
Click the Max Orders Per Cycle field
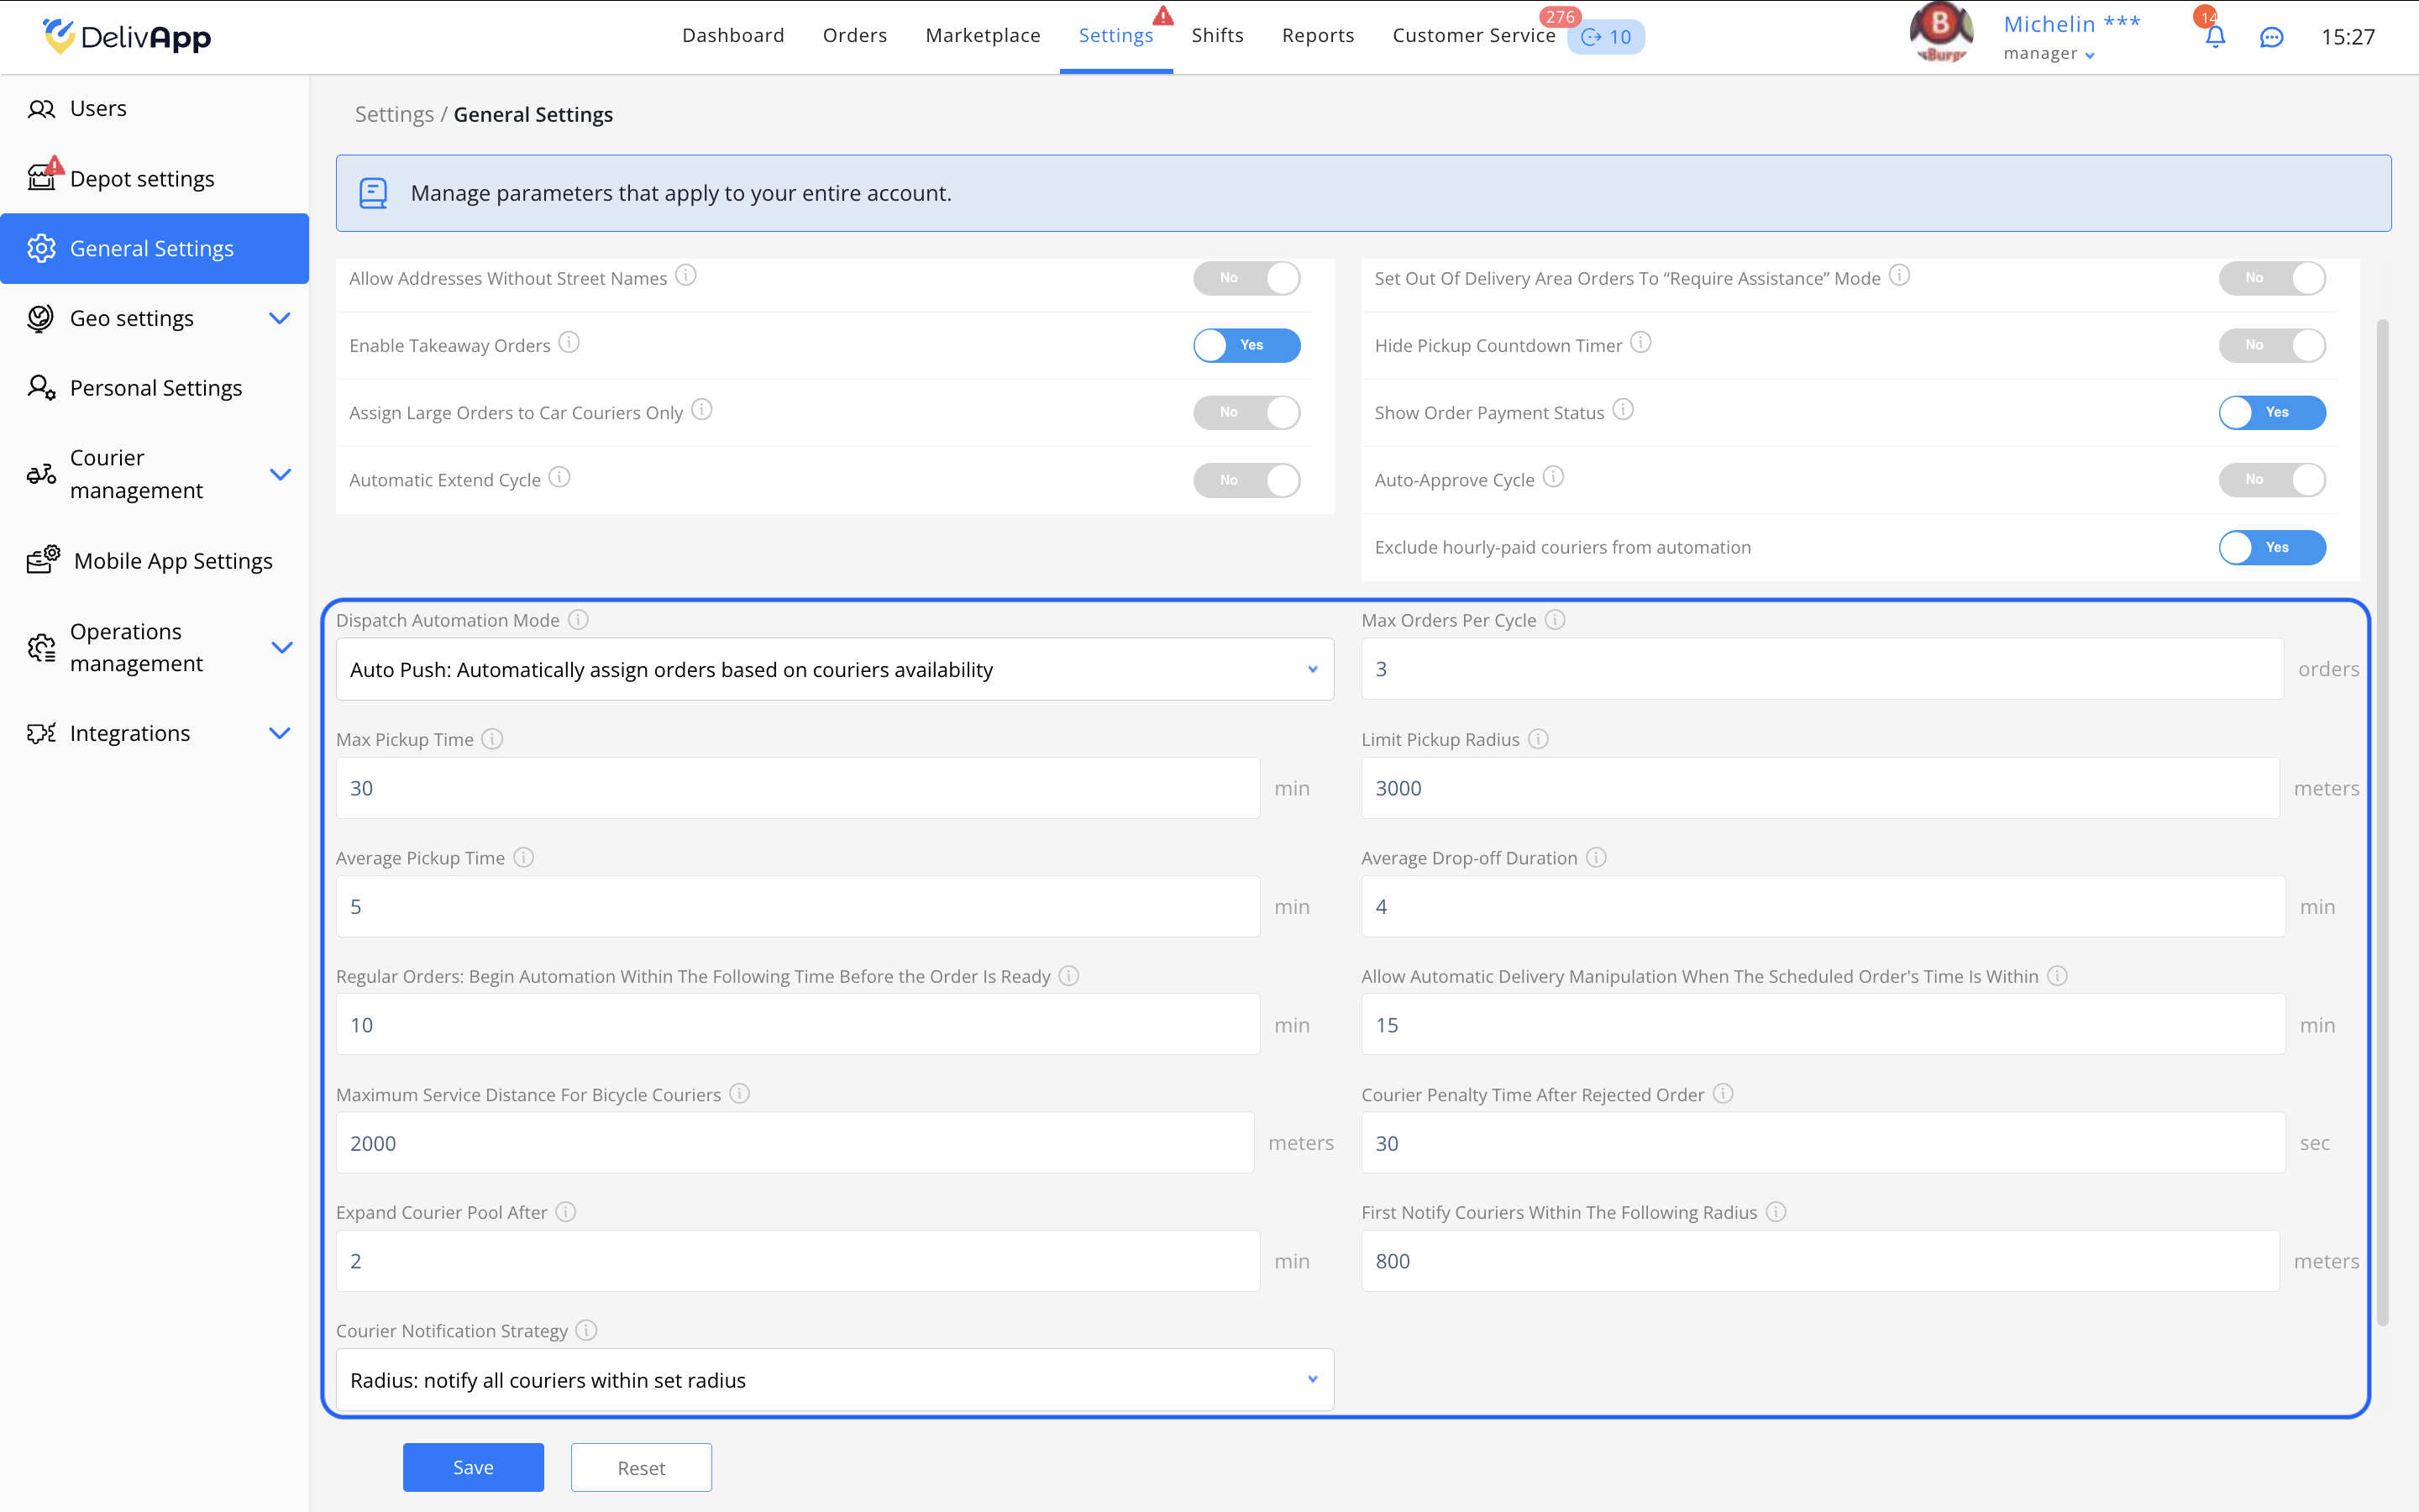pos(1821,669)
